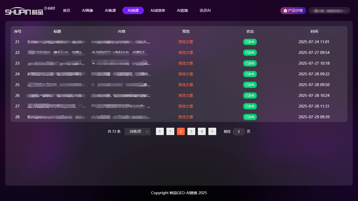Click 预览文章 link for row 28
This screenshot has height=201, width=358.
(186, 117)
